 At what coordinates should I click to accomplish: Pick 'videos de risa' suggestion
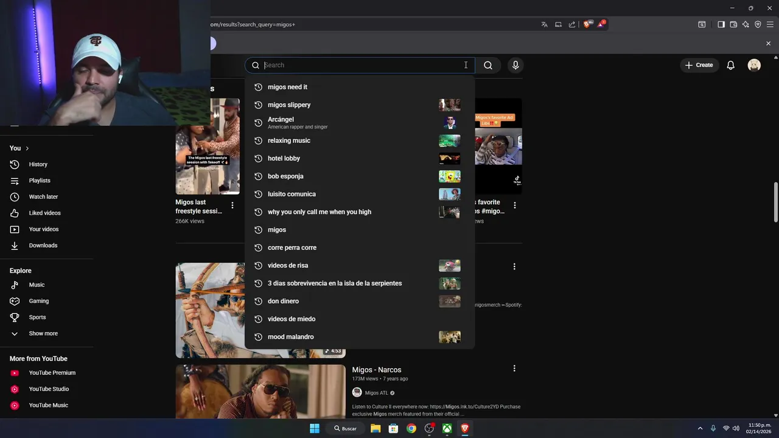[360, 265]
